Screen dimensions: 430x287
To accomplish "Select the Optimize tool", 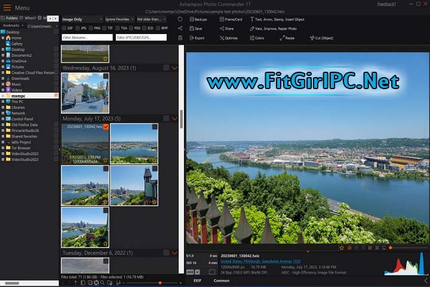I will coord(222,38).
